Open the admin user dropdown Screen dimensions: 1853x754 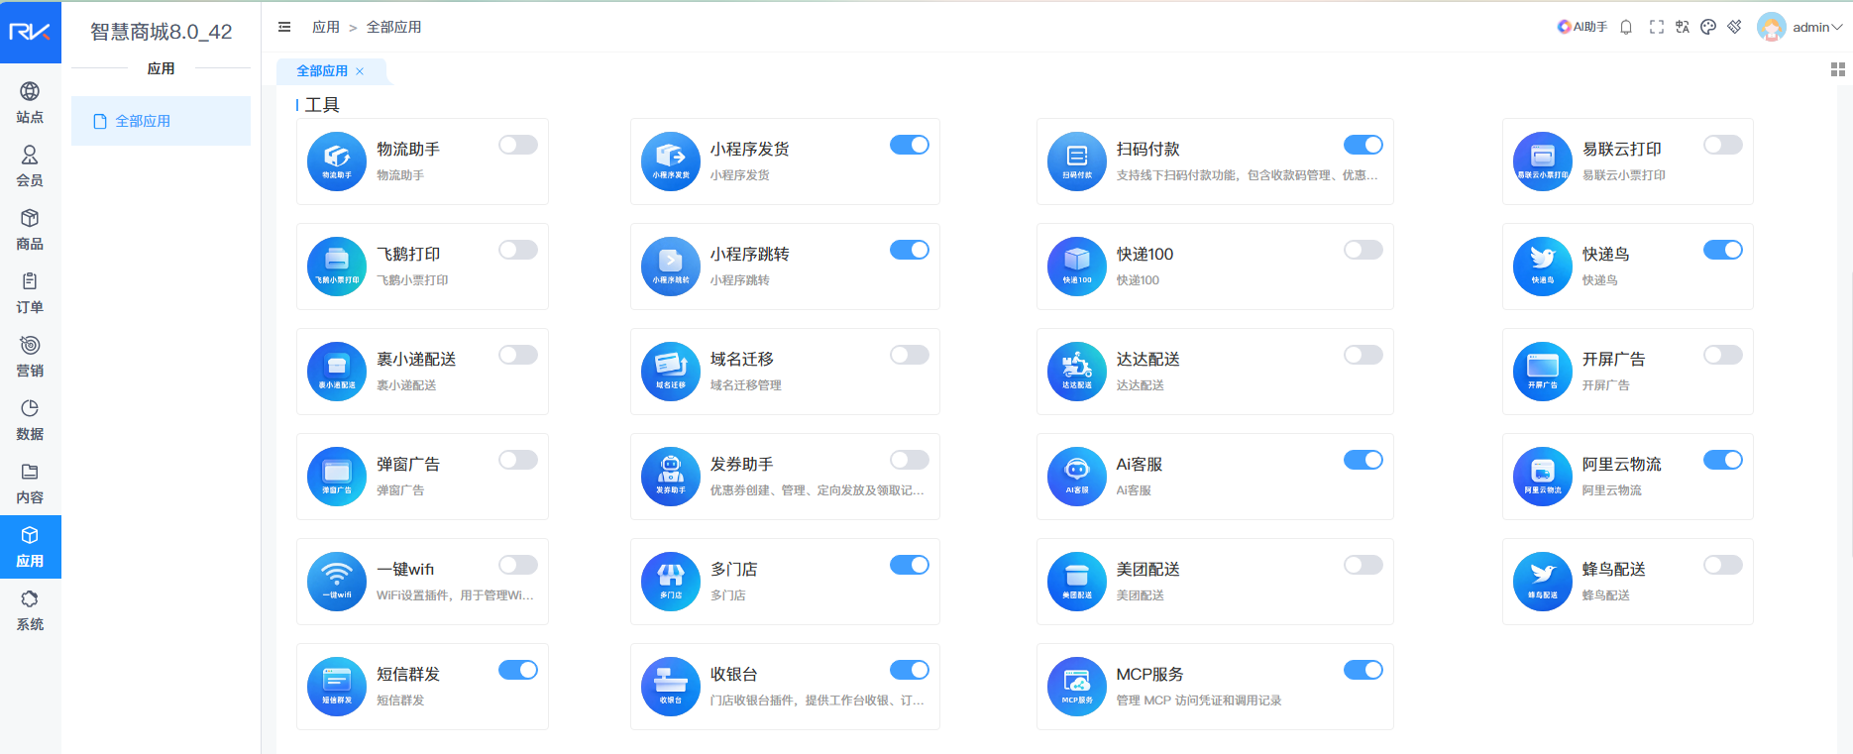tap(1799, 27)
